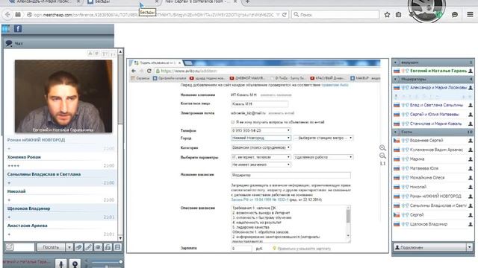Bookmark the page with the star icon
The height and width of the screenshot is (268, 478).
(x=387, y=15)
